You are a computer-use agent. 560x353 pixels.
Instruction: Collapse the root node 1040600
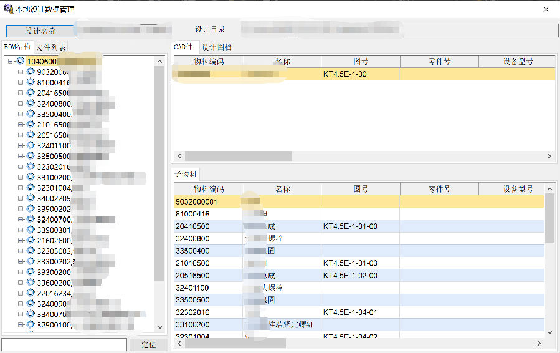[x=10, y=62]
